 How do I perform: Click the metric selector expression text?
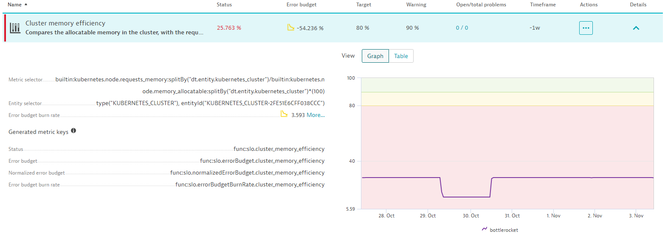click(x=190, y=86)
